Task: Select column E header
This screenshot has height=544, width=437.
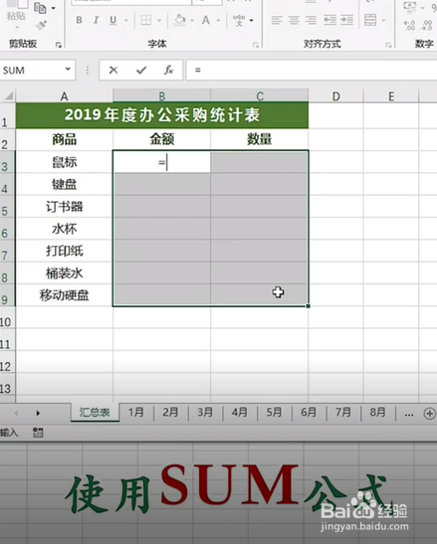Action: click(x=391, y=96)
